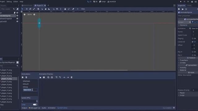
Task: Switch to the Script workspace
Action: pos(102,2)
